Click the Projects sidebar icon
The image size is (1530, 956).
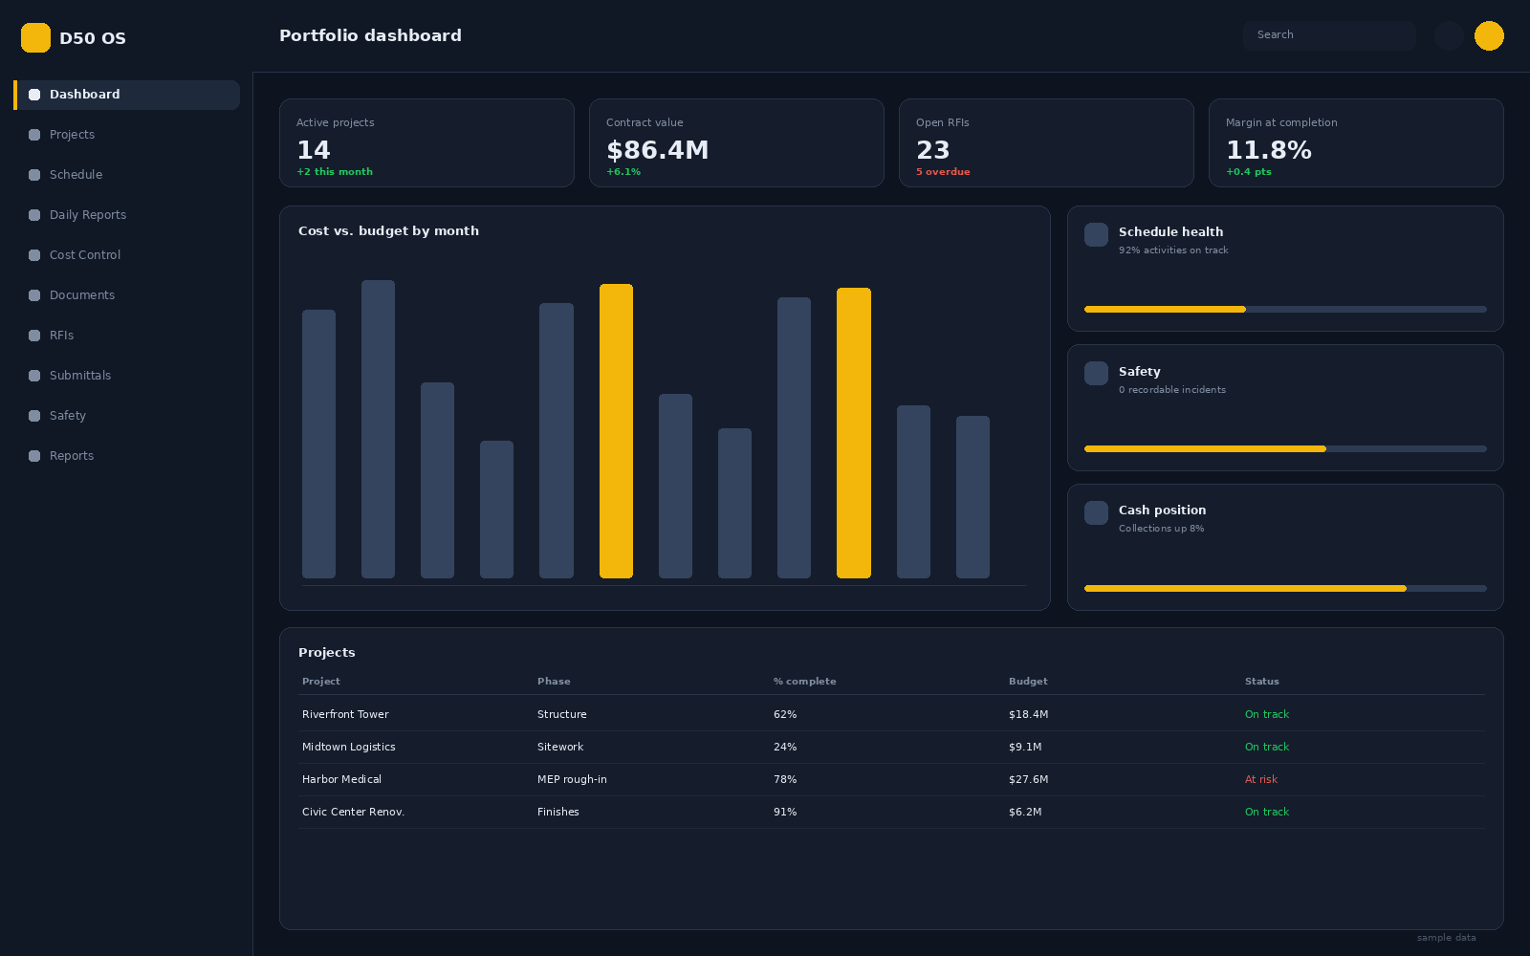pyautogui.click(x=34, y=135)
